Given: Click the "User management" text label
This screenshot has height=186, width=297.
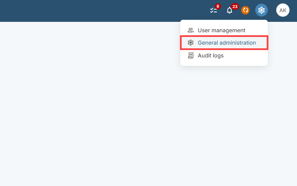Looking at the screenshot, I should point(221,30).
